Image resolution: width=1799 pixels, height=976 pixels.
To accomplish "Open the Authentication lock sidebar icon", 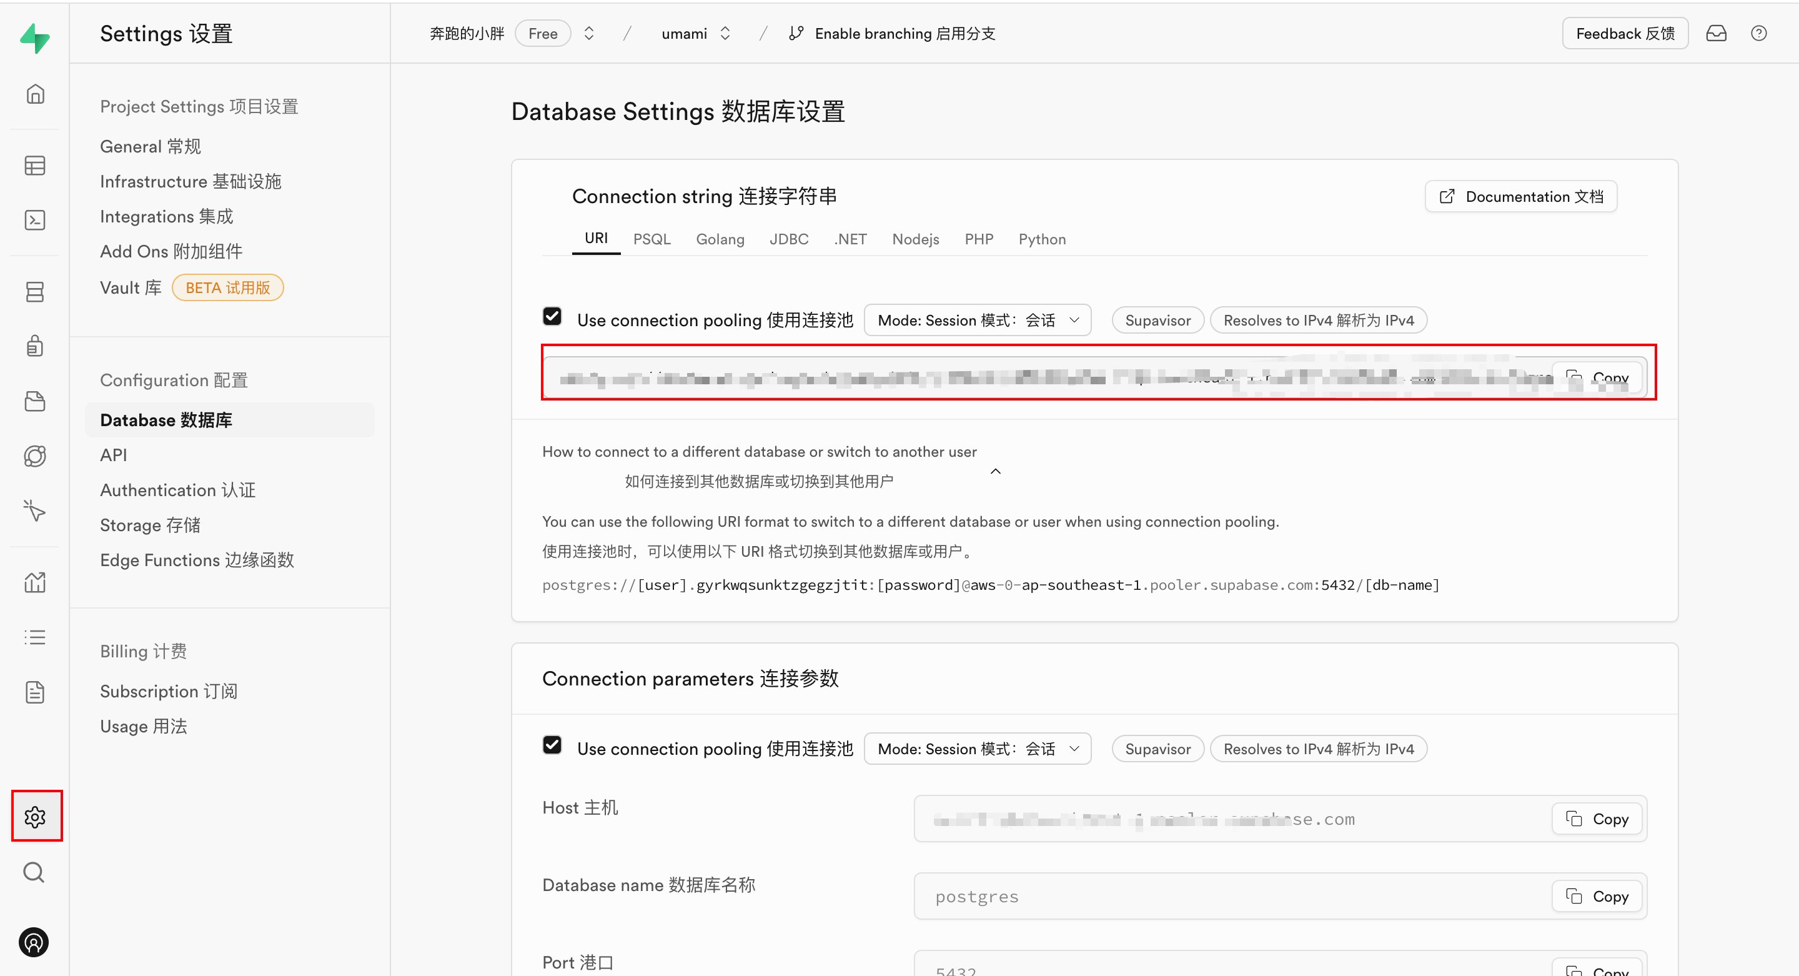I will click(x=35, y=346).
